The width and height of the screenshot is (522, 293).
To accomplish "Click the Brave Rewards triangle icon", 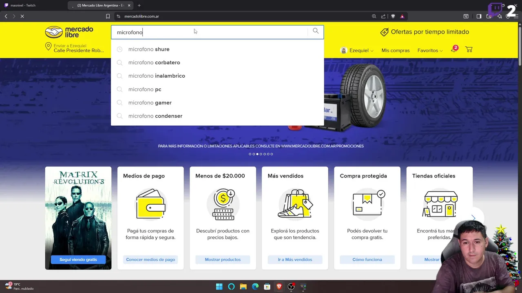I will point(402,16).
